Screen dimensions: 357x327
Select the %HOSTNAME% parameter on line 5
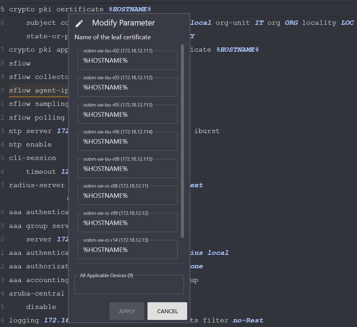coord(130,9)
